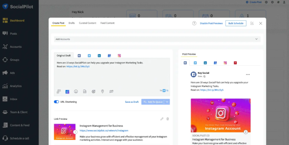
Task: Open bit.ly link in draft editor
Action: click(78, 66)
